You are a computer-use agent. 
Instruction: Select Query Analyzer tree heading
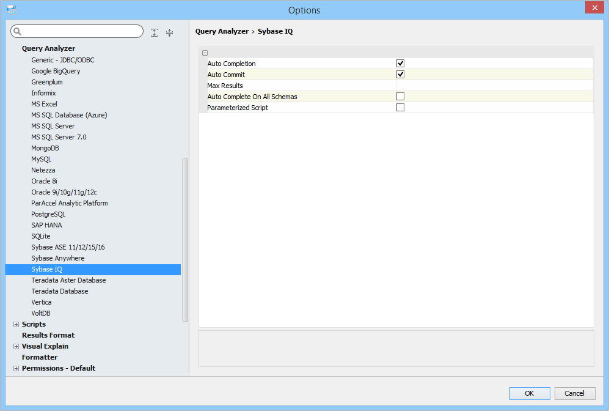point(48,48)
